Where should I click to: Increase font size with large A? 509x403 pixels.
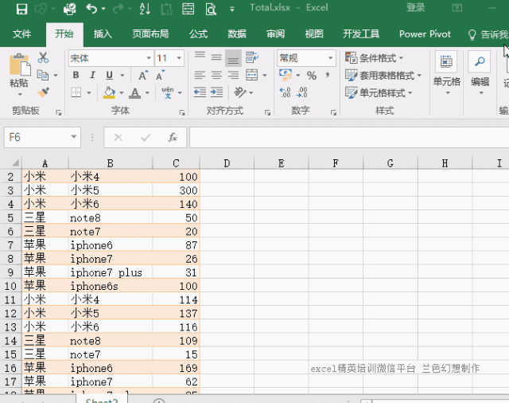coord(143,76)
